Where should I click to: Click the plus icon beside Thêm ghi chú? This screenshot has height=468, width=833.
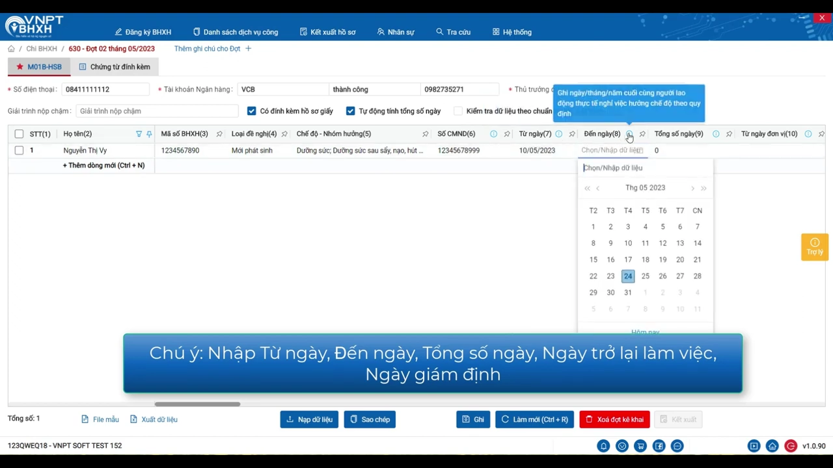click(248, 49)
